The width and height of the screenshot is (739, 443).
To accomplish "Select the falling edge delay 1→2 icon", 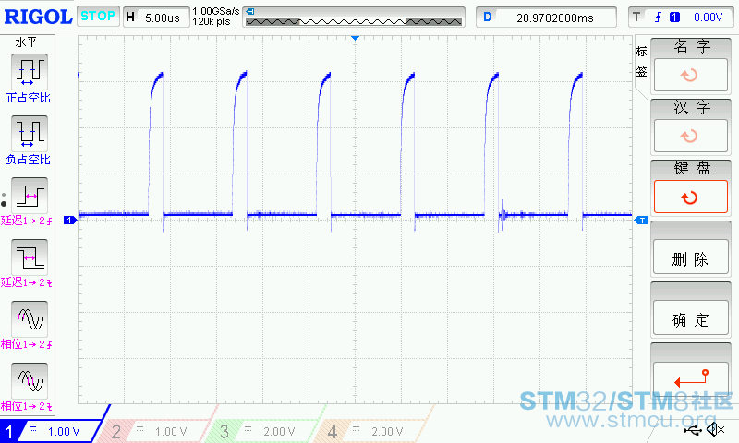I will pyautogui.click(x=30, y=257).
